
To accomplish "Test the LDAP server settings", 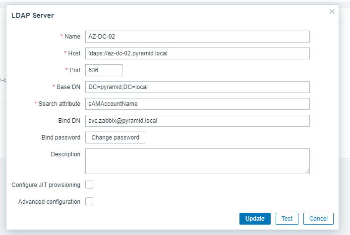I will click(287, 219).
